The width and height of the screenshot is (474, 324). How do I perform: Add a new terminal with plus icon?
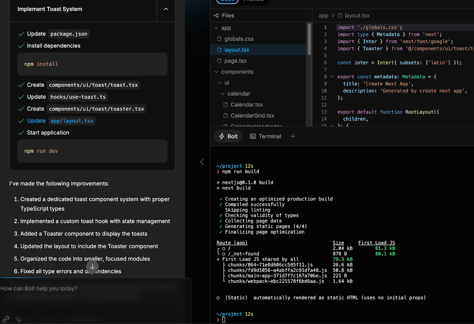point(293,136)
